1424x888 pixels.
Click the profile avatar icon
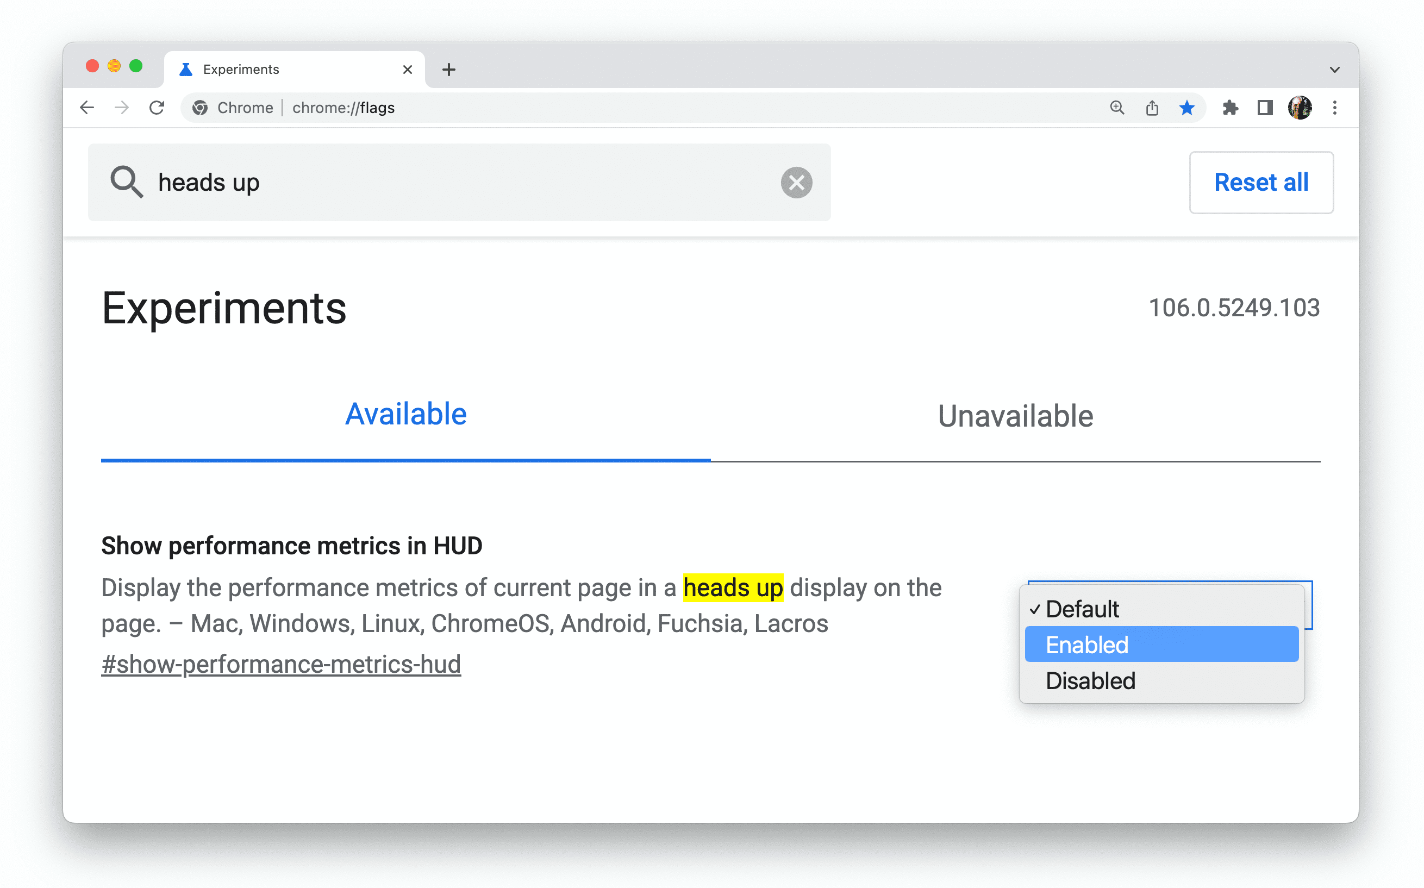1300,108
